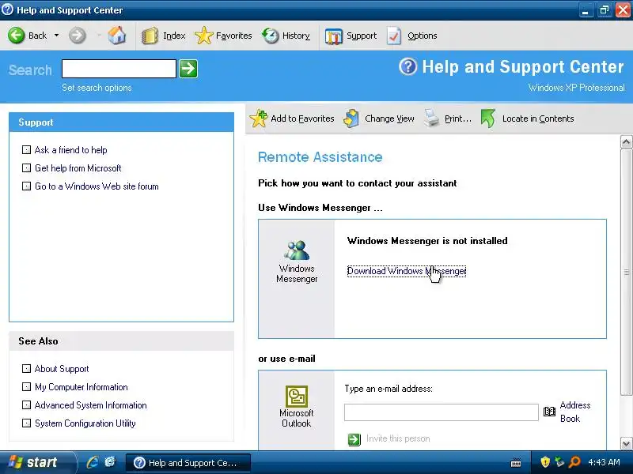Open Favorites star in toolbar
Viewport: 633px width, 474px height.
point(204,36)
